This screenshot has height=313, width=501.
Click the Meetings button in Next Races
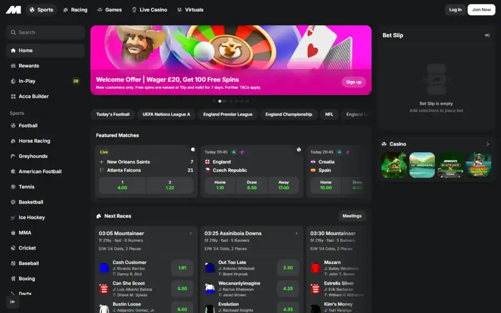point(352,216)
